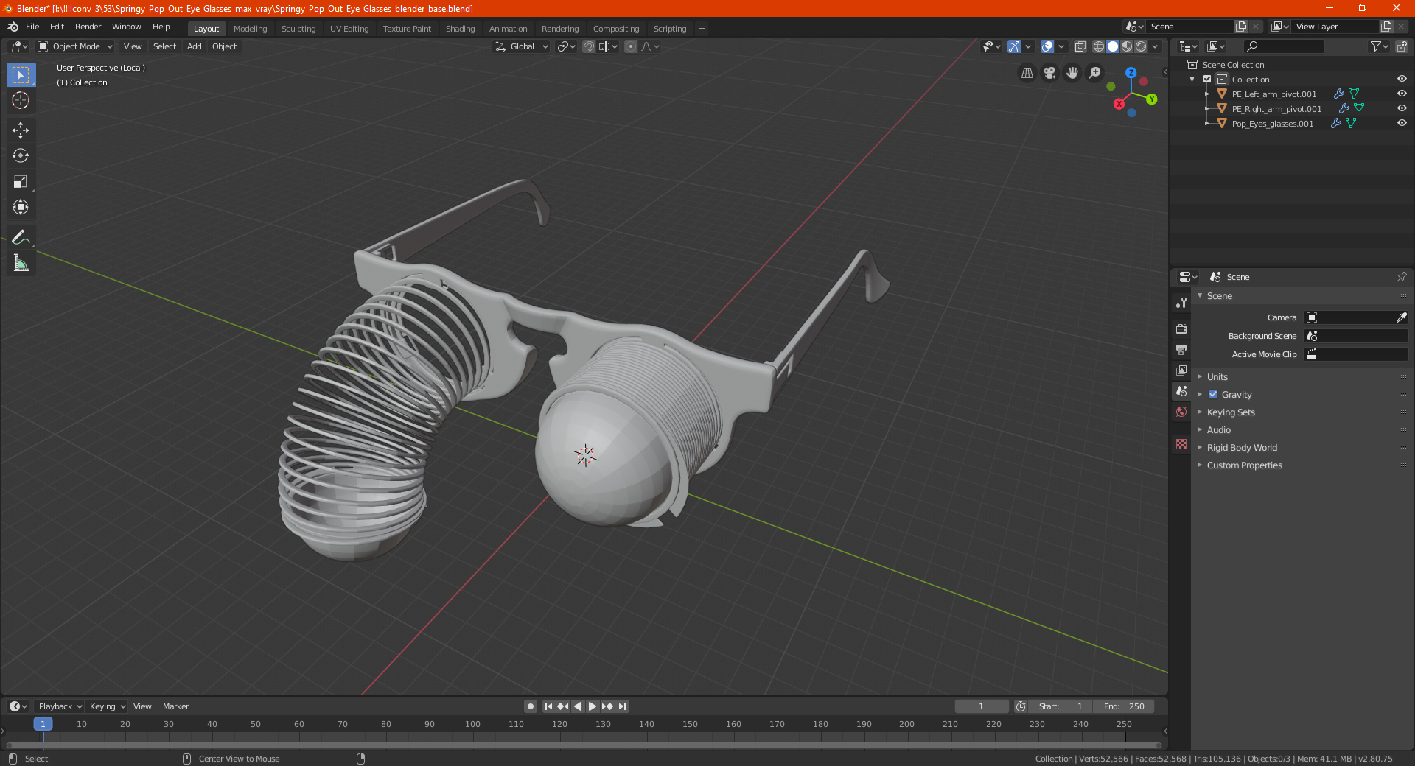This screenshot has height=766, width=1415.
Task: Click frame 100 on the timeline
Action: [x=472, y=724]
